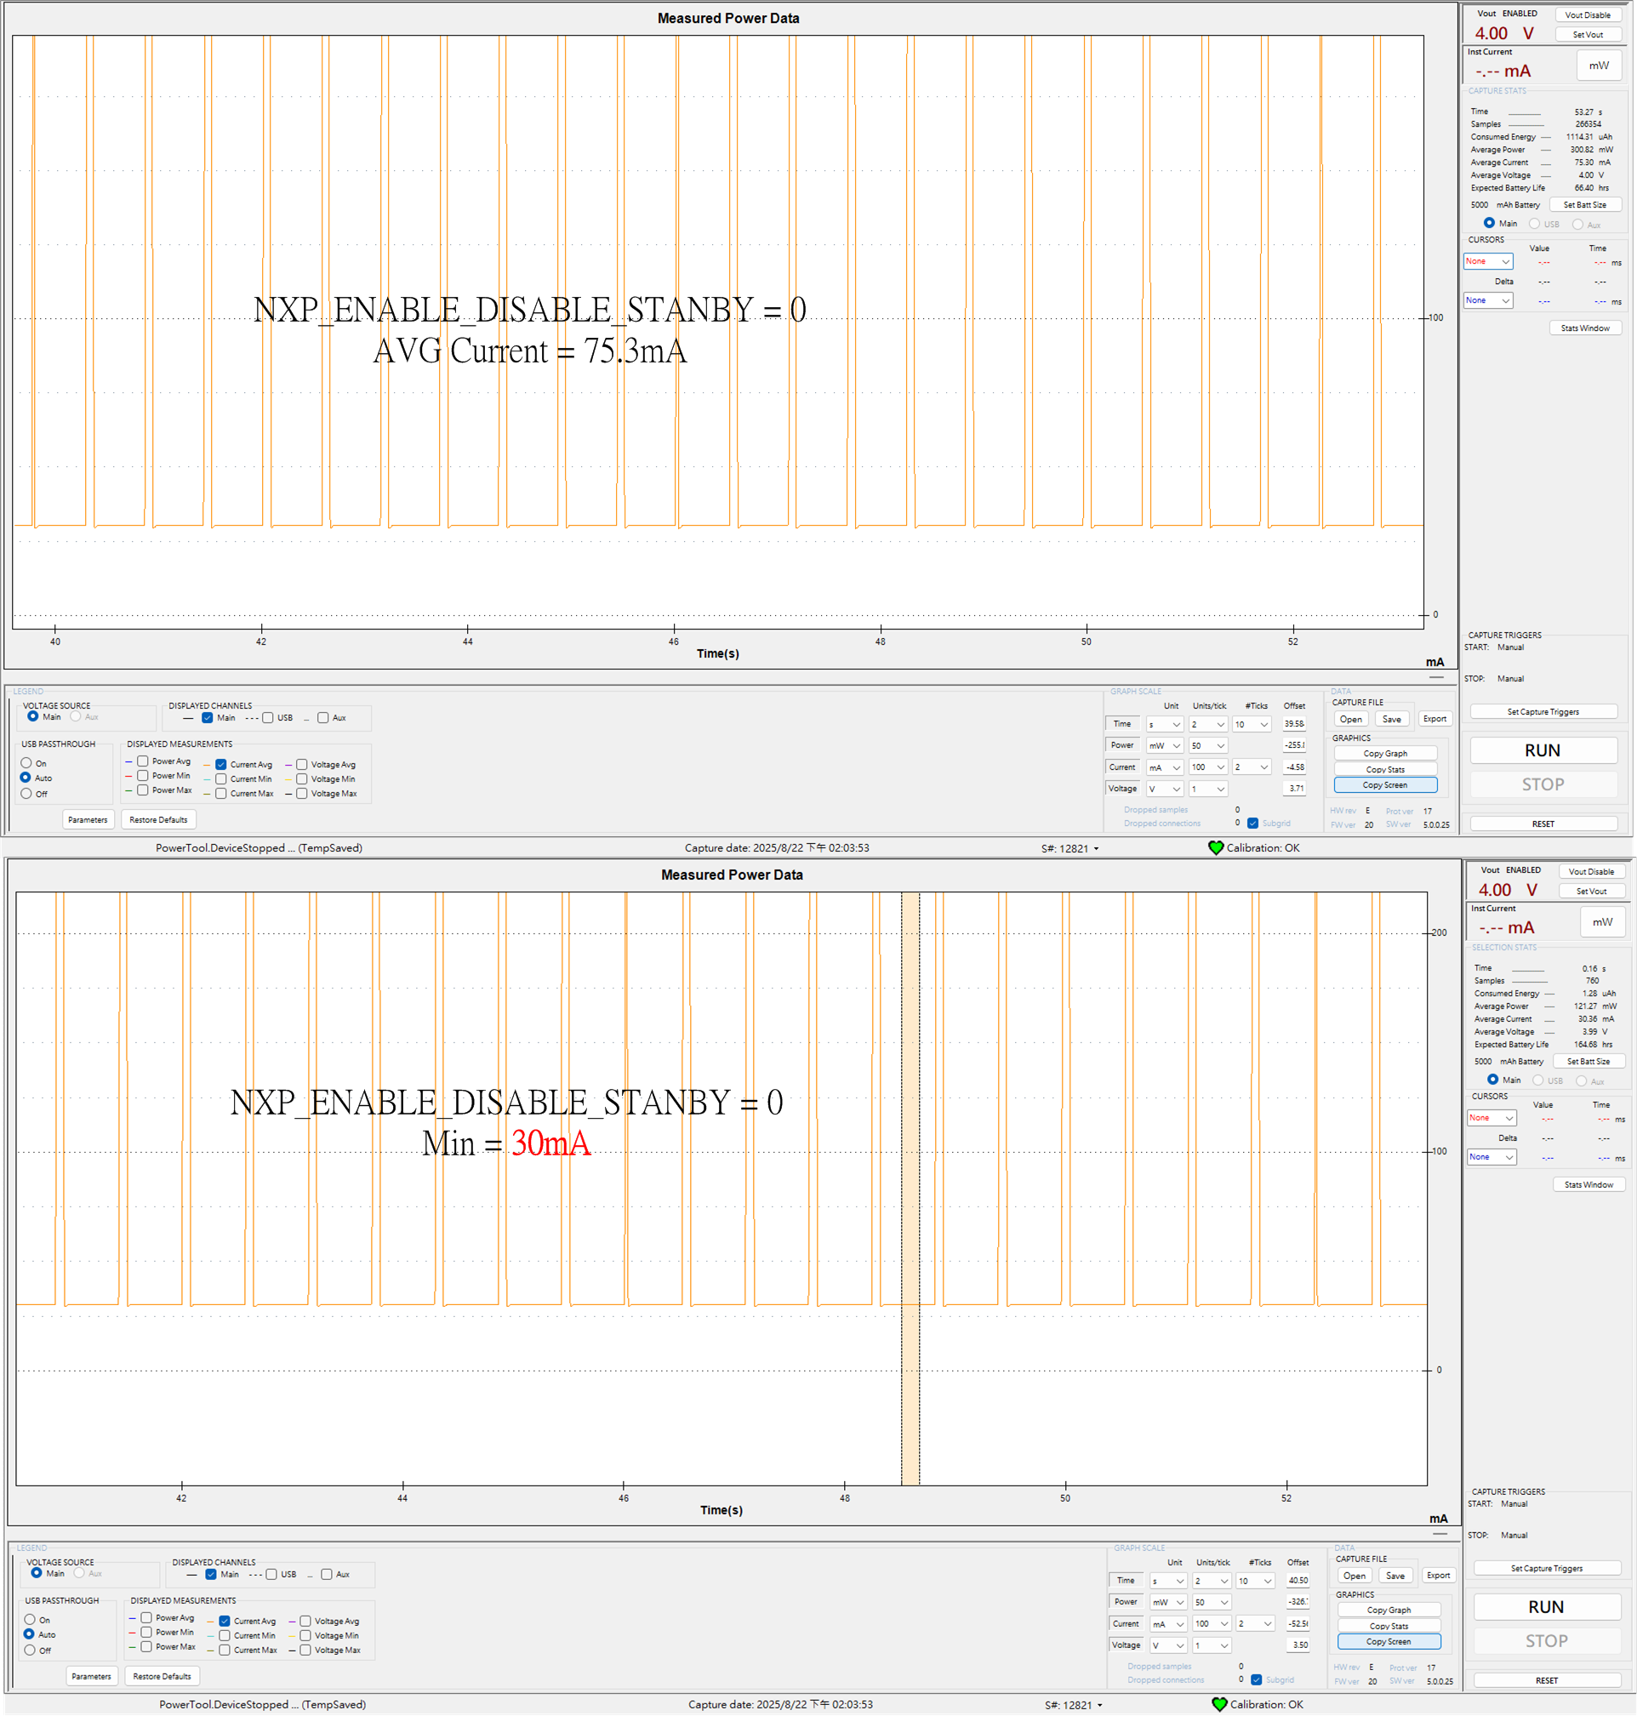
Task: Click the highlighted selection band on lower graph
Action: point(910,1187)
